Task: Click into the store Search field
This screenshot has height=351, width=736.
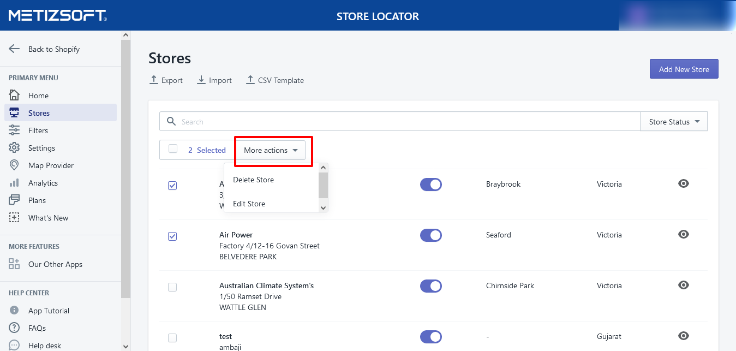Action: (404, 122)
